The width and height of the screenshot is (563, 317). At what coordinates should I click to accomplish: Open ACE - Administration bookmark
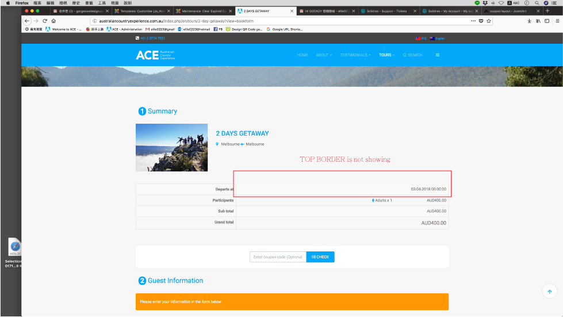pyautogui.click(x=124, y=29)
